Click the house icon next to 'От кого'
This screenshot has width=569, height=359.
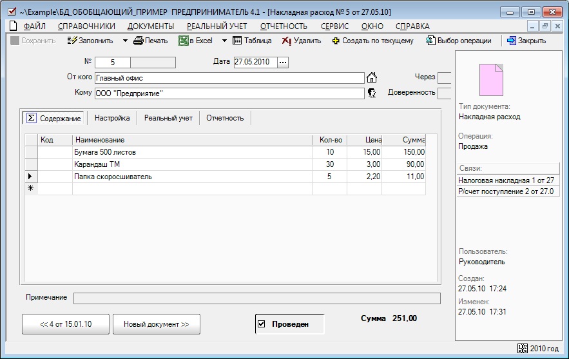[372, 78]
